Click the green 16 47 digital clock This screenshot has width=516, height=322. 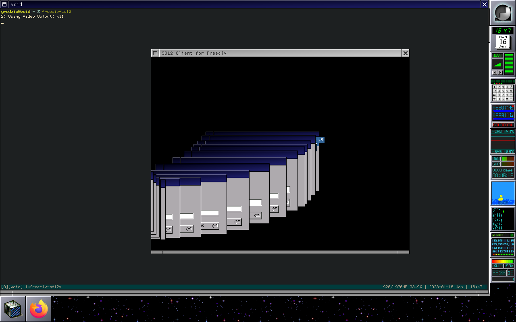[x=503, y=31]
